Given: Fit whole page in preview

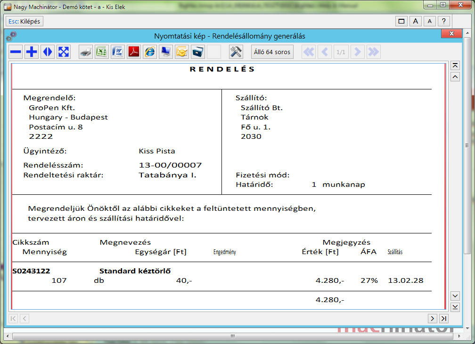Looking at the screenshot, I should click(64, 52).
